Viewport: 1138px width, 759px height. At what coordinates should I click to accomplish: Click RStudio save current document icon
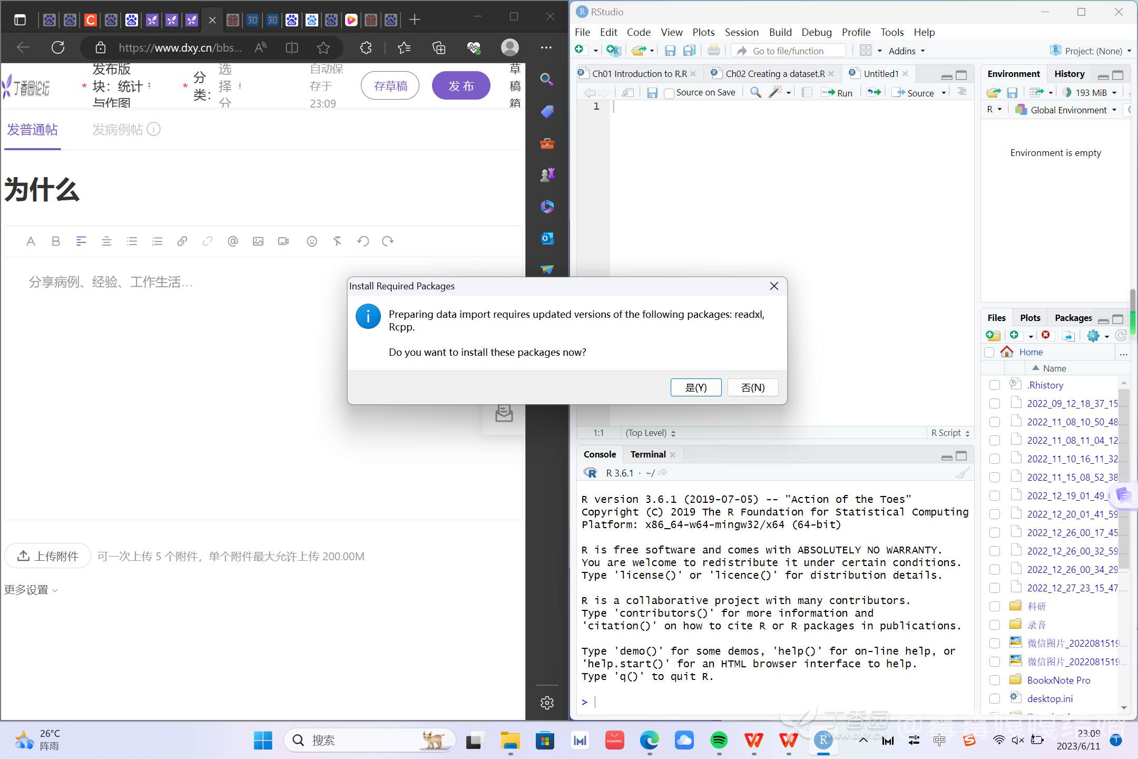coord(670,51)
